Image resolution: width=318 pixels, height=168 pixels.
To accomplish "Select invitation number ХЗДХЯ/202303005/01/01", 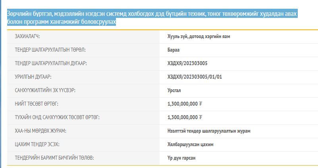I will 195,77.
